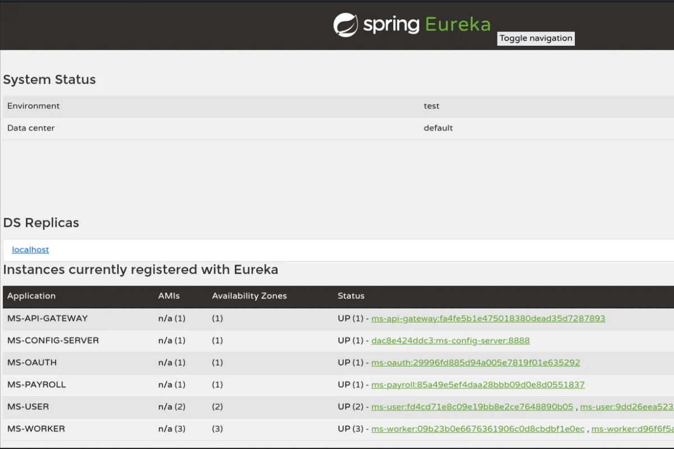Click the Spring leaf logo icon
The image size is (674, 449).
(x=345, y=25)
